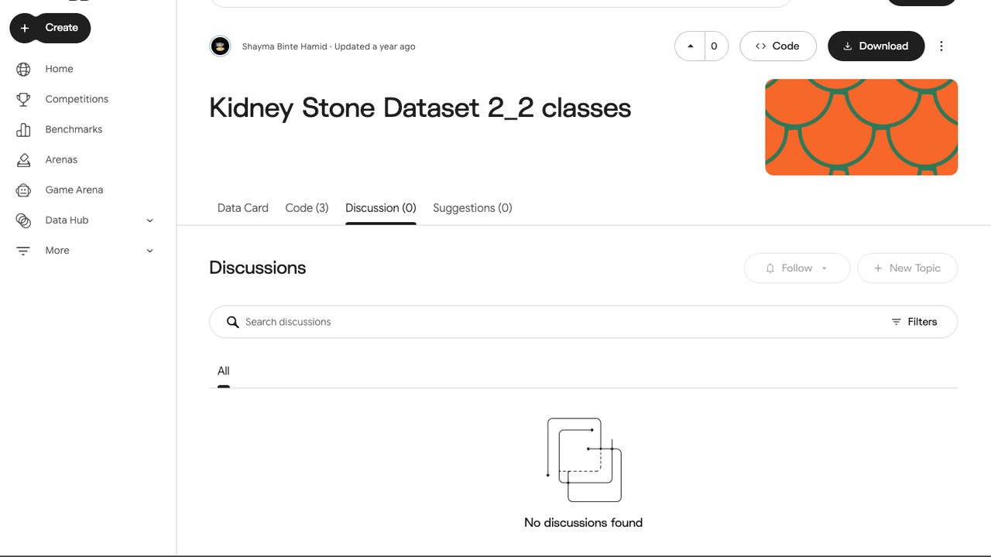Open the Follow bell dropdown

(797, 268)
